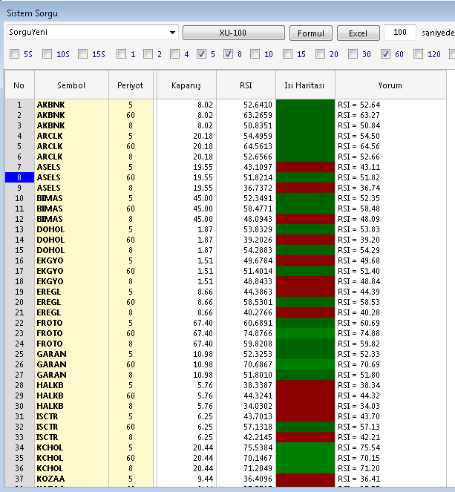Toggle the 5S period checkbox
The image size is (455, 492).
(x=14, y=54)
